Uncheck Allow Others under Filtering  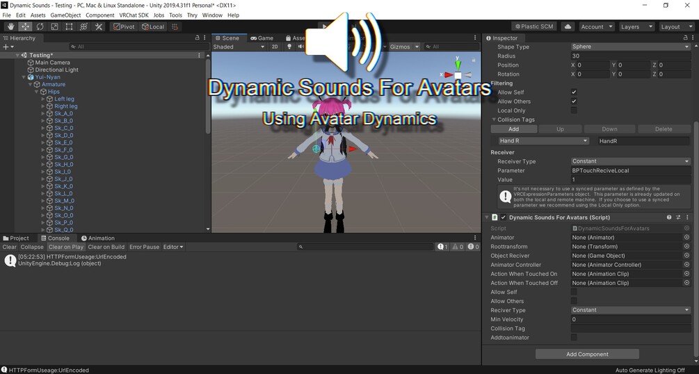[574, 101]
